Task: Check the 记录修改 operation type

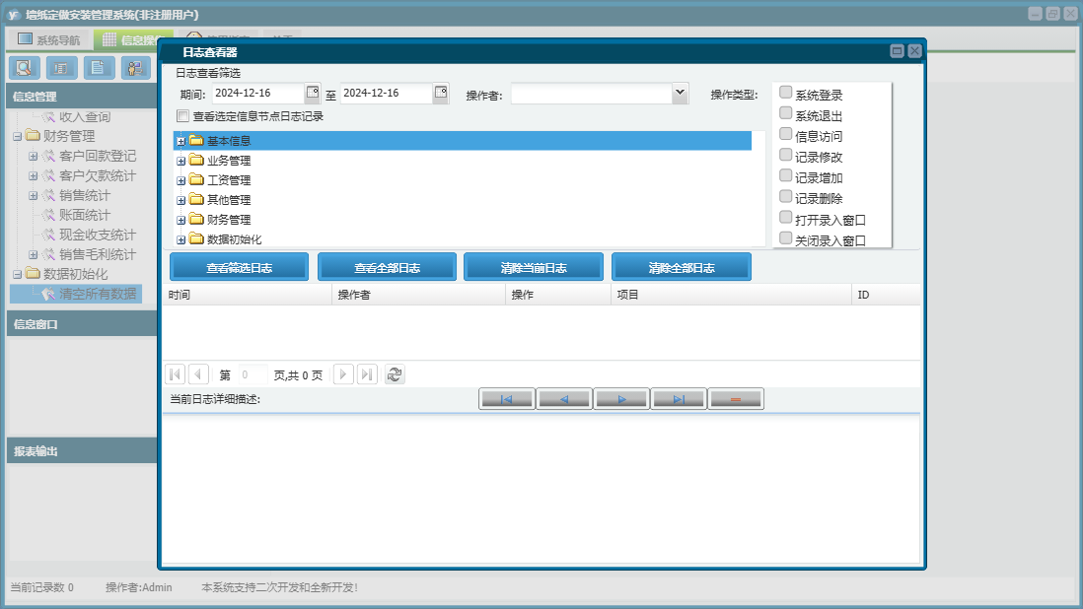Action: 785,155
